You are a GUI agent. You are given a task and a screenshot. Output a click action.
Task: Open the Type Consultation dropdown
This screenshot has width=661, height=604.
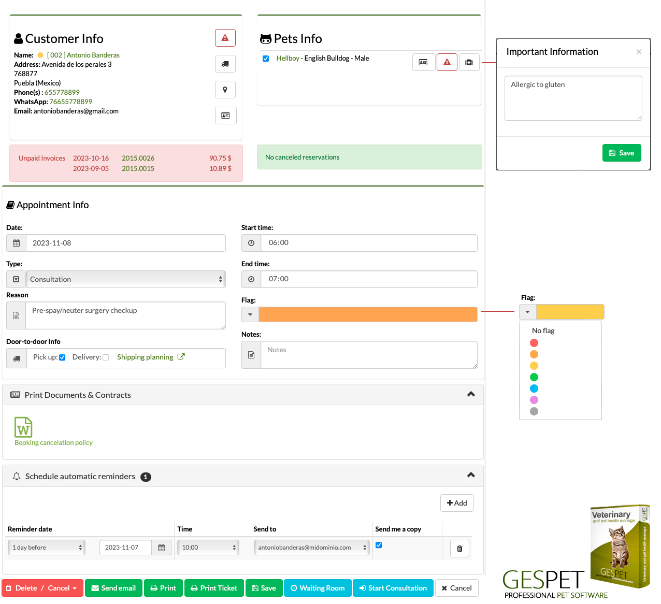tap(126, 279)
